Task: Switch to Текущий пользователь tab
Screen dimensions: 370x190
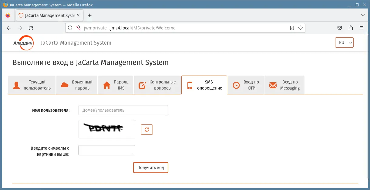Action: click(x=32, y=85)
